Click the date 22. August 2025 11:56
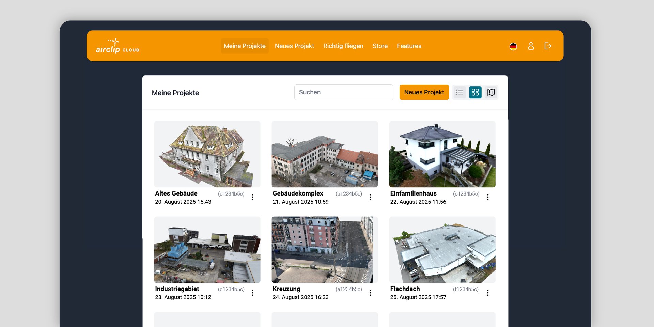Image resolution: width=654 pixels, height=327 pixels. point(418,202)
